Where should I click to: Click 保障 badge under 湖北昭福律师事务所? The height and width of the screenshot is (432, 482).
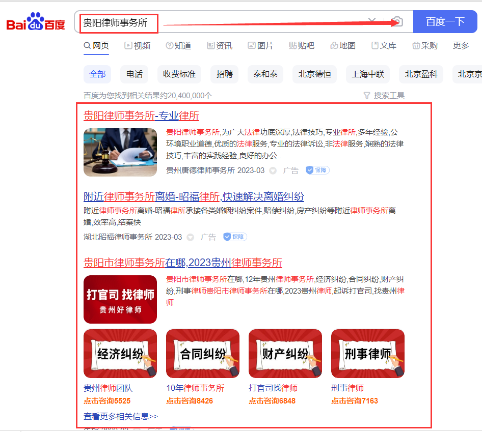tap(235, 237)
